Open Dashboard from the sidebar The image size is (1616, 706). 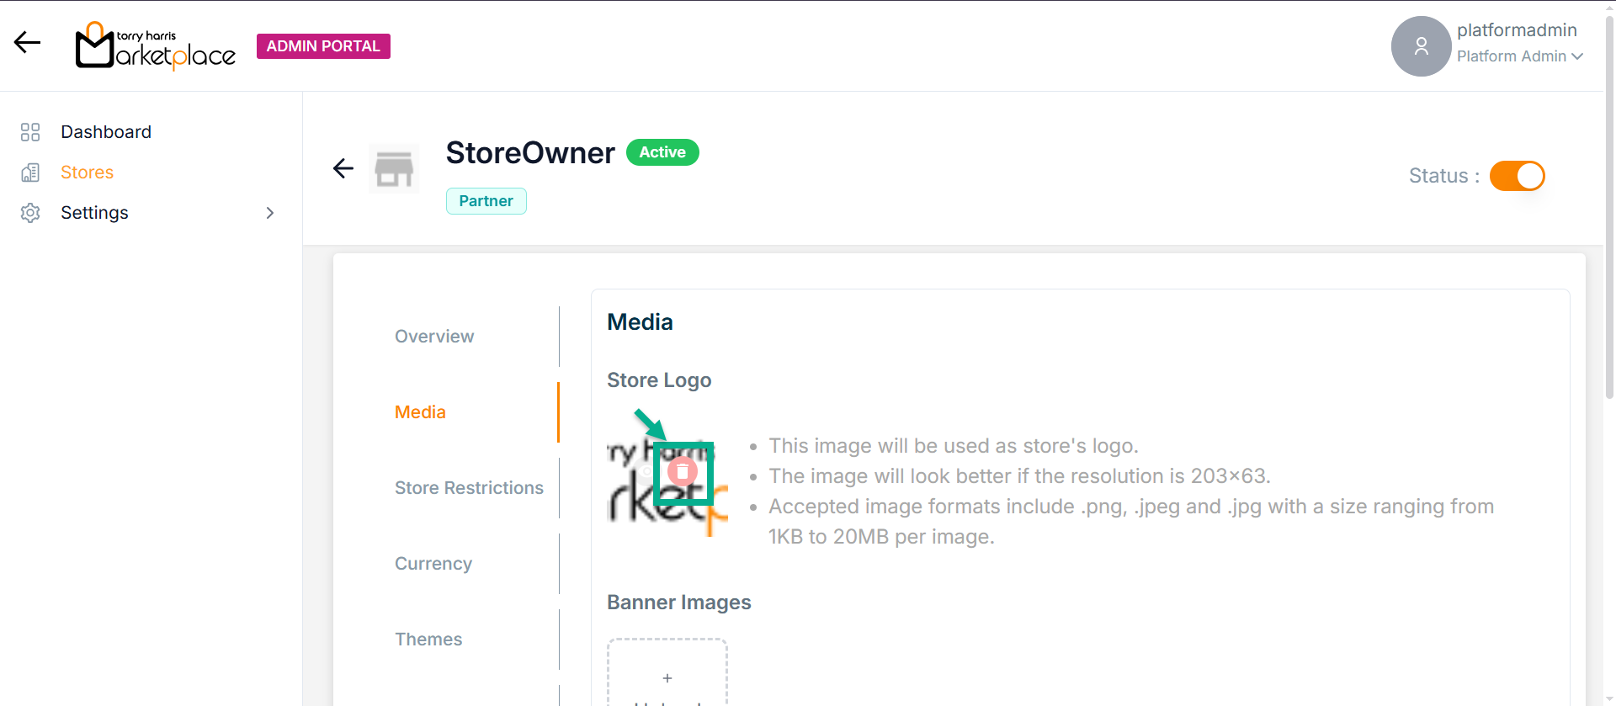point(106,132)
